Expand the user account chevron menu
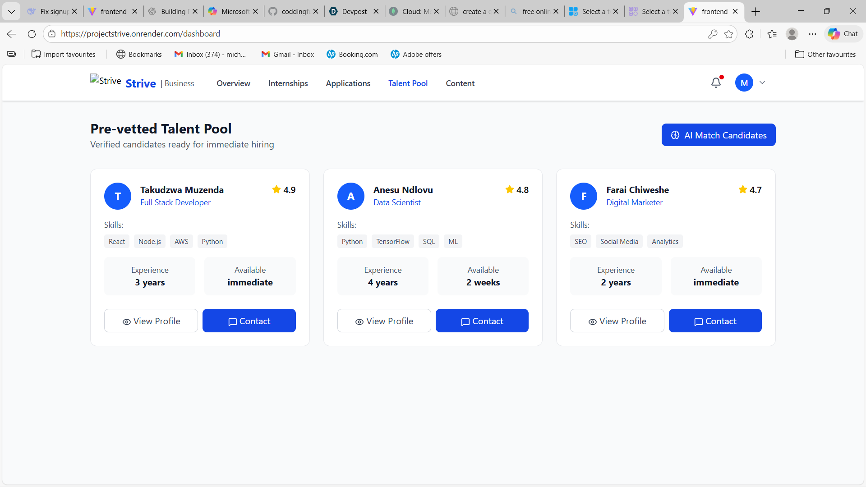Viewport: 866px width, 487px height. tap(762, 83)
